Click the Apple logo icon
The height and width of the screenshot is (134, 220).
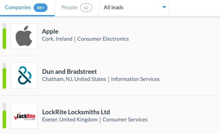[x=24, y=36]
